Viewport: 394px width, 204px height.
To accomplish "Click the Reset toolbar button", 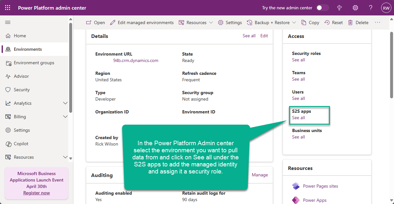I will 334,22.
